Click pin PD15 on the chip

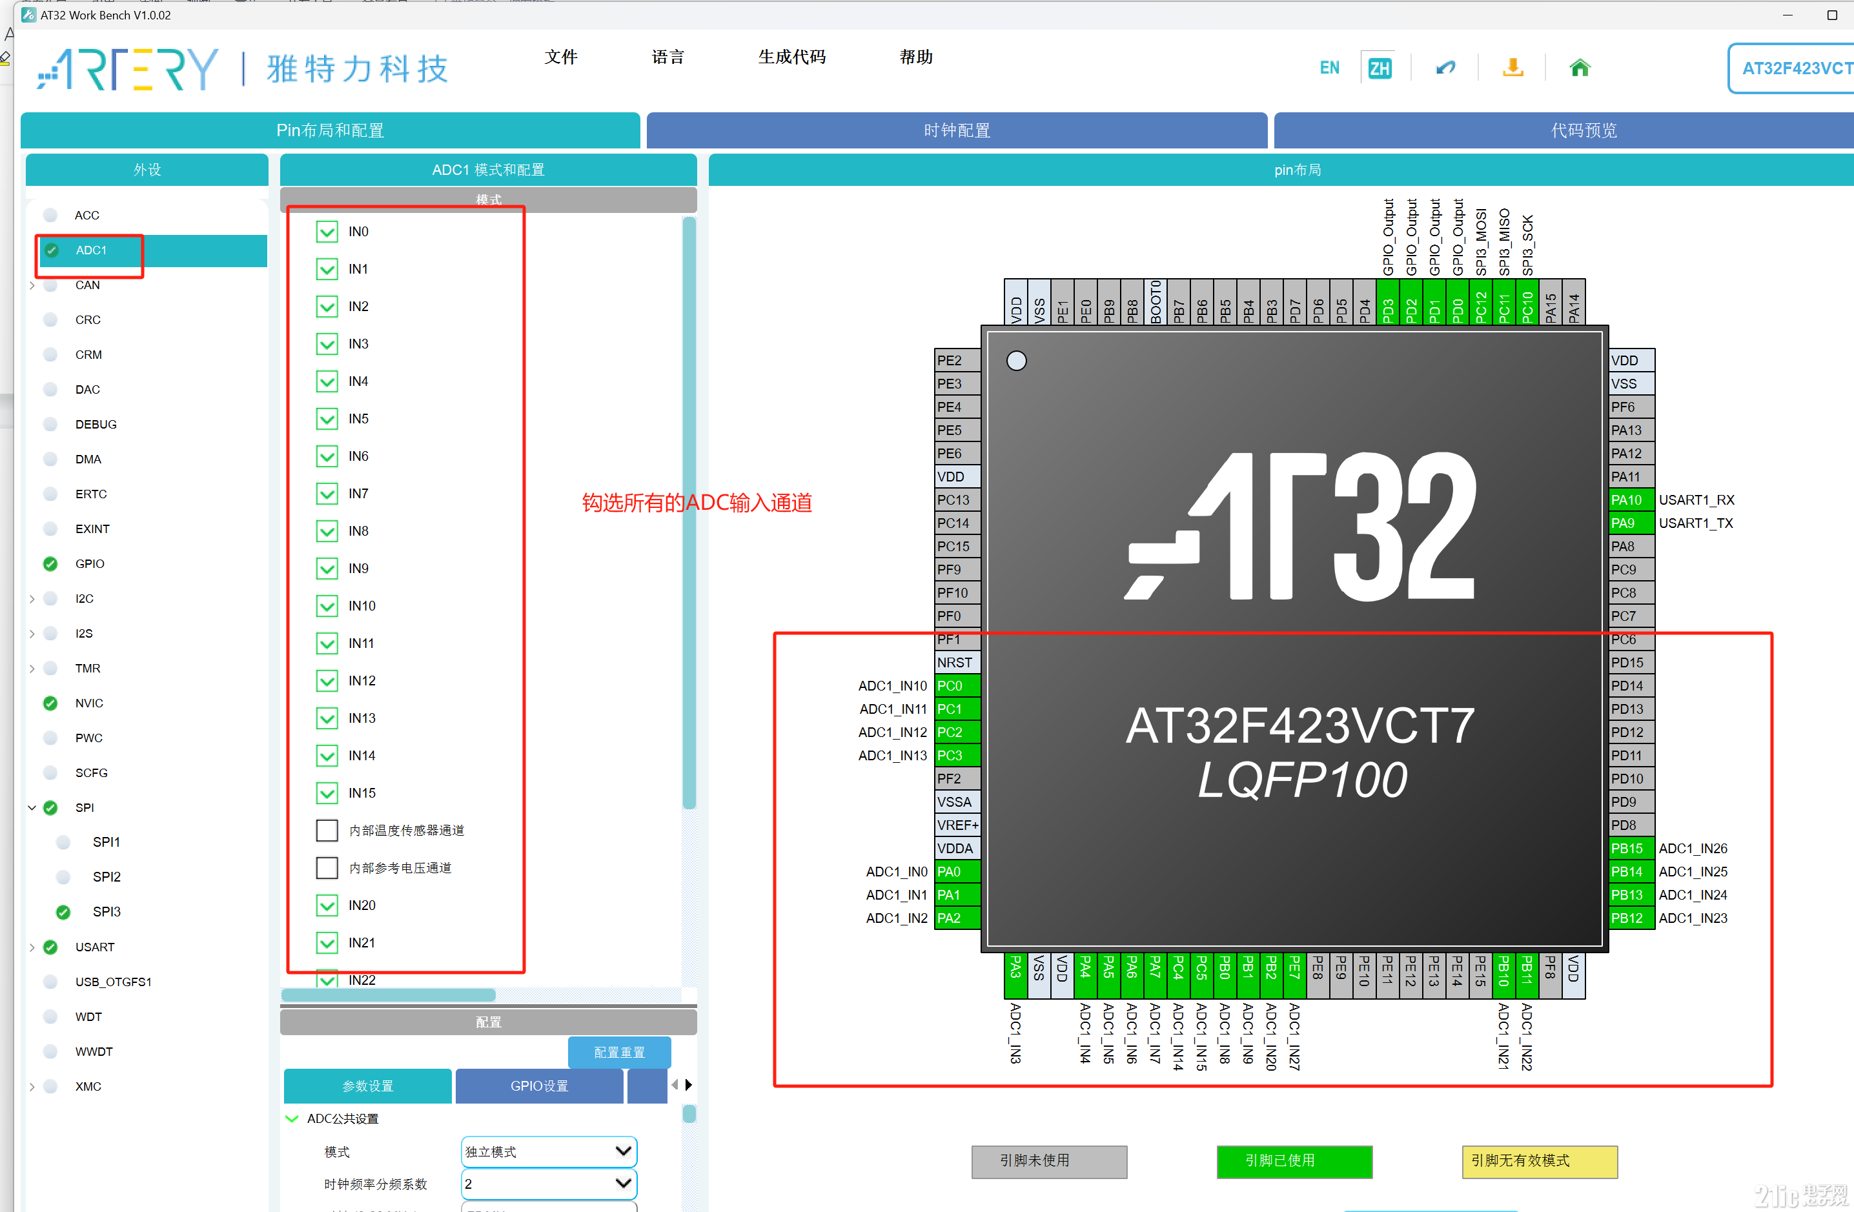[x=1631, y=663]
